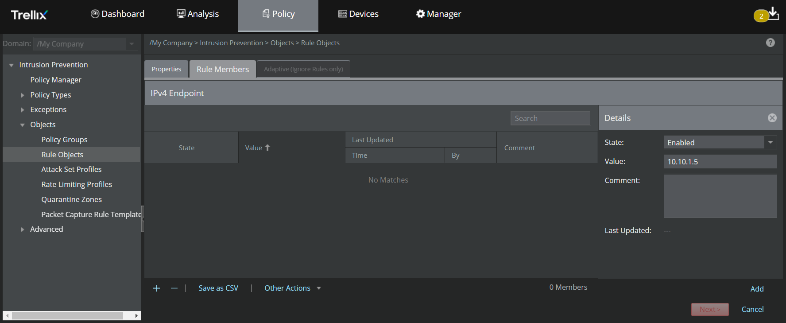The height and width of the screenshot is (323, 786).
Task: Switch to the Properties tab
Action: [166, 69]
